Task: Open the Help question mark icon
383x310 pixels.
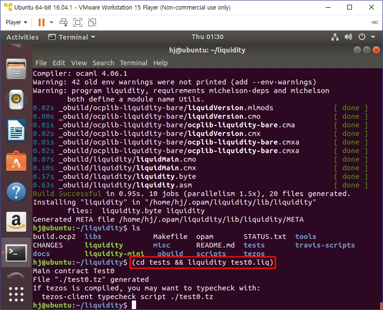Action: (x=16, y=192)
